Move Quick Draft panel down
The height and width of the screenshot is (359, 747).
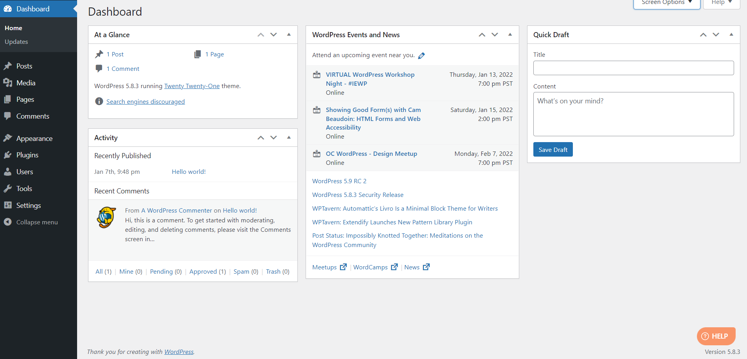coord(716,35)
